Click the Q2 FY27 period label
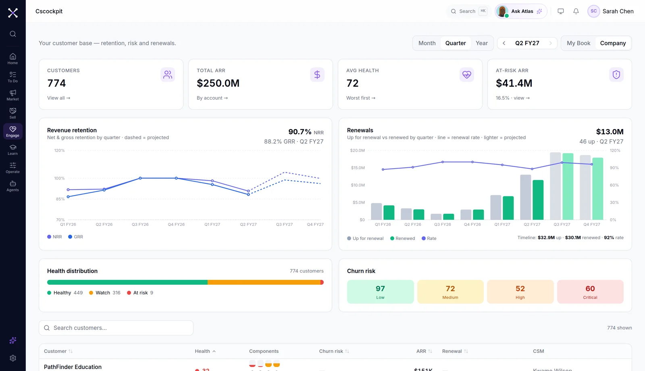The height and width of the screenshot is (371, 645). click(527, 43)
